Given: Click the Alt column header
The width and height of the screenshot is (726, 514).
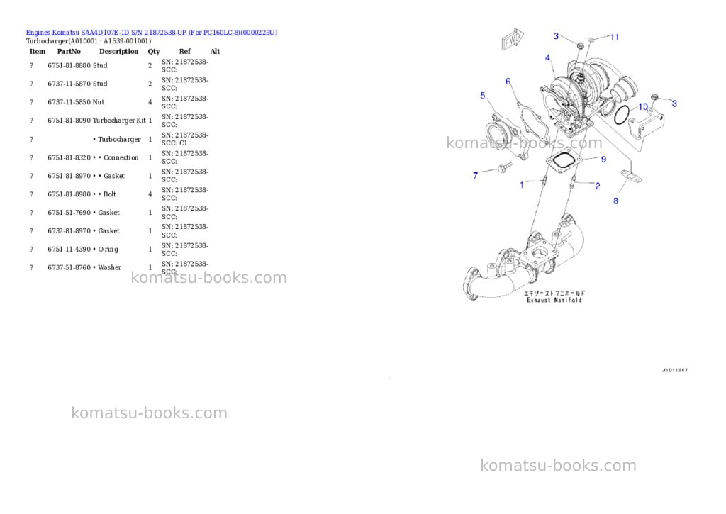Looking at the screenshot, I should pyautogui.click(x=215, y=51).
